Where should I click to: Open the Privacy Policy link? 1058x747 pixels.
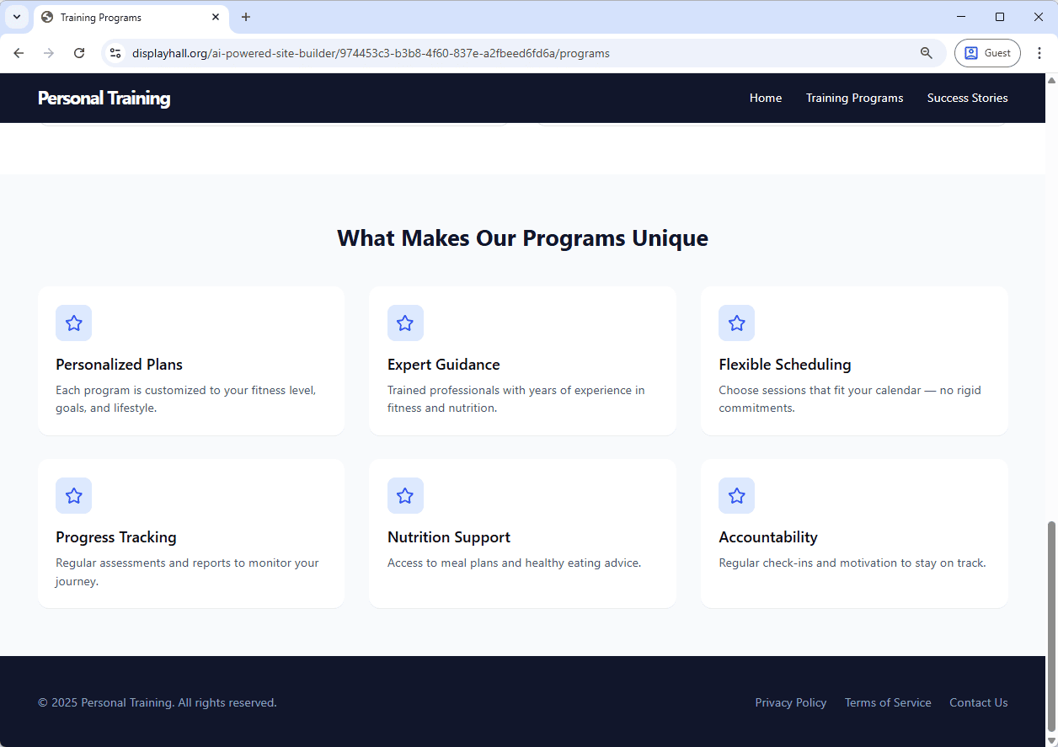(x=790, y=702)
